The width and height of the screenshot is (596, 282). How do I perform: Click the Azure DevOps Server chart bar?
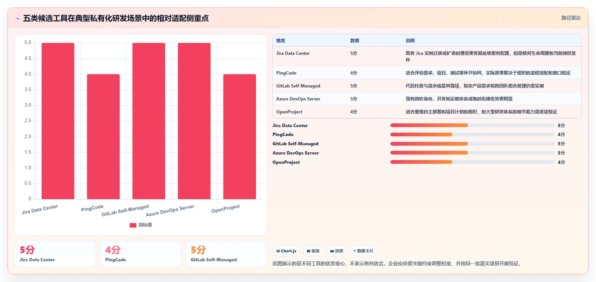(x=194, y=121)
